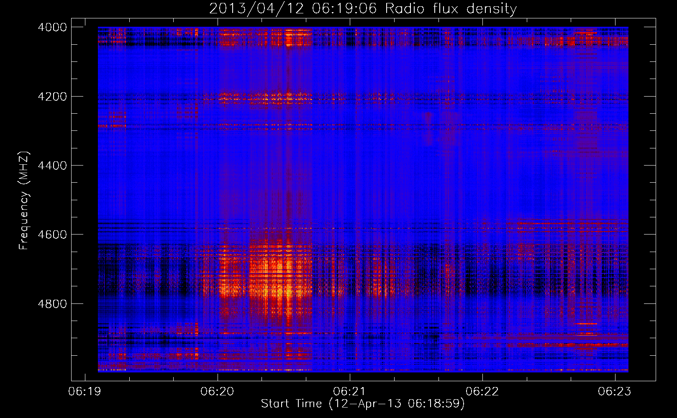Click the 4800 frequency axis label
The image size is (677, 418).
[x=52, y=304]
